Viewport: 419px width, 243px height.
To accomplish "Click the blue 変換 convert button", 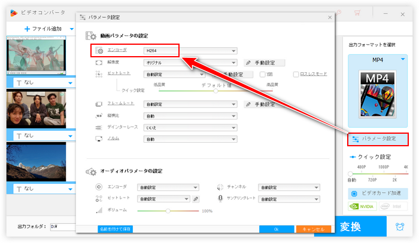I will tap(350, 226).
